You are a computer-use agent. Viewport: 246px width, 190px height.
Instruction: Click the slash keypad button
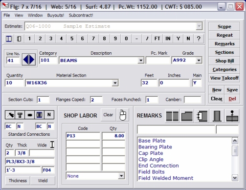[147, 39]
